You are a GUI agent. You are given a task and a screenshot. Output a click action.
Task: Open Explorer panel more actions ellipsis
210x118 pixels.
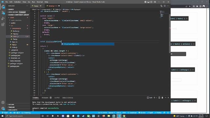click(27, 6)
